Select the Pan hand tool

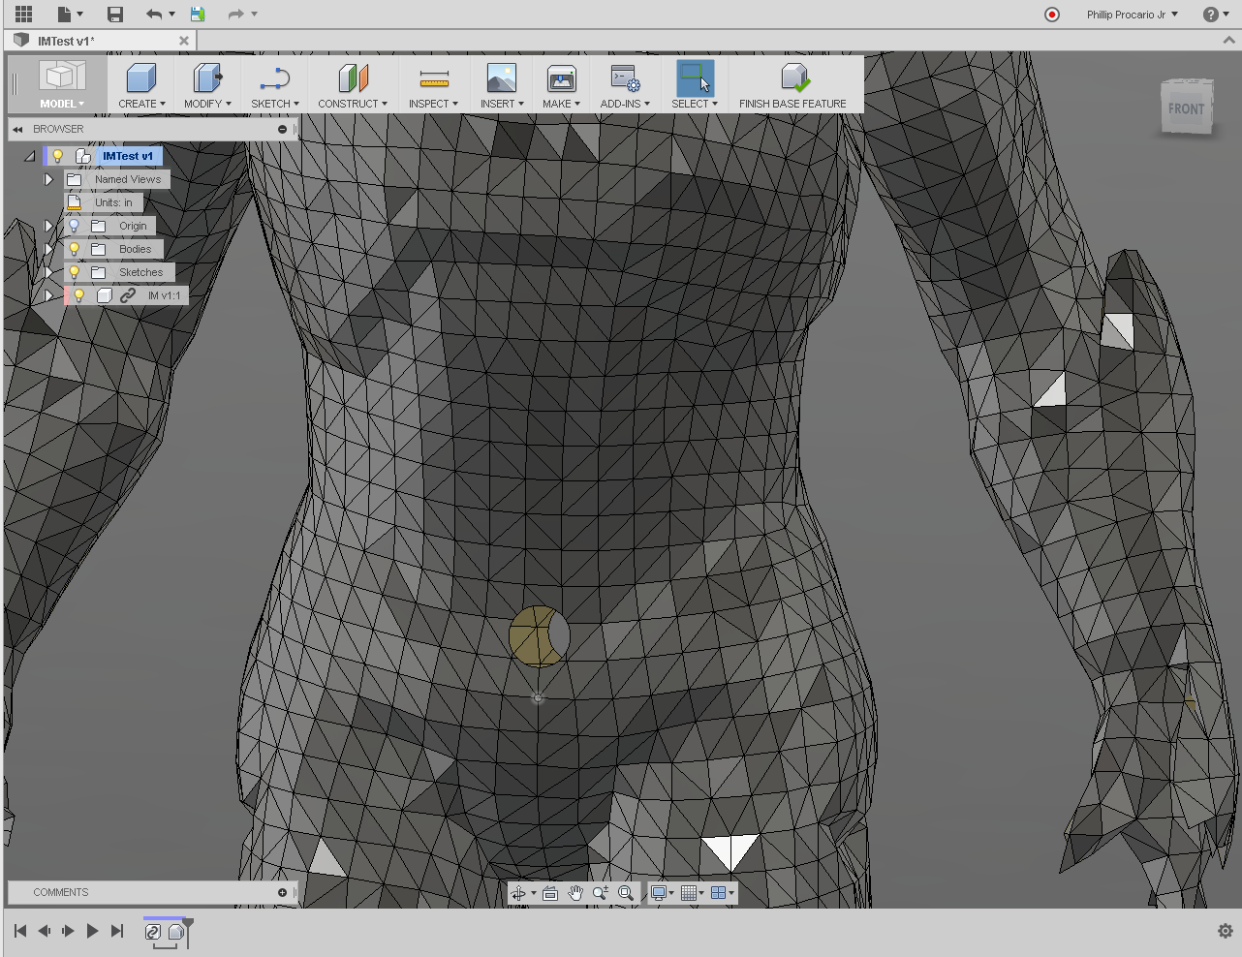pyautogui.click(x=575, y=893)
